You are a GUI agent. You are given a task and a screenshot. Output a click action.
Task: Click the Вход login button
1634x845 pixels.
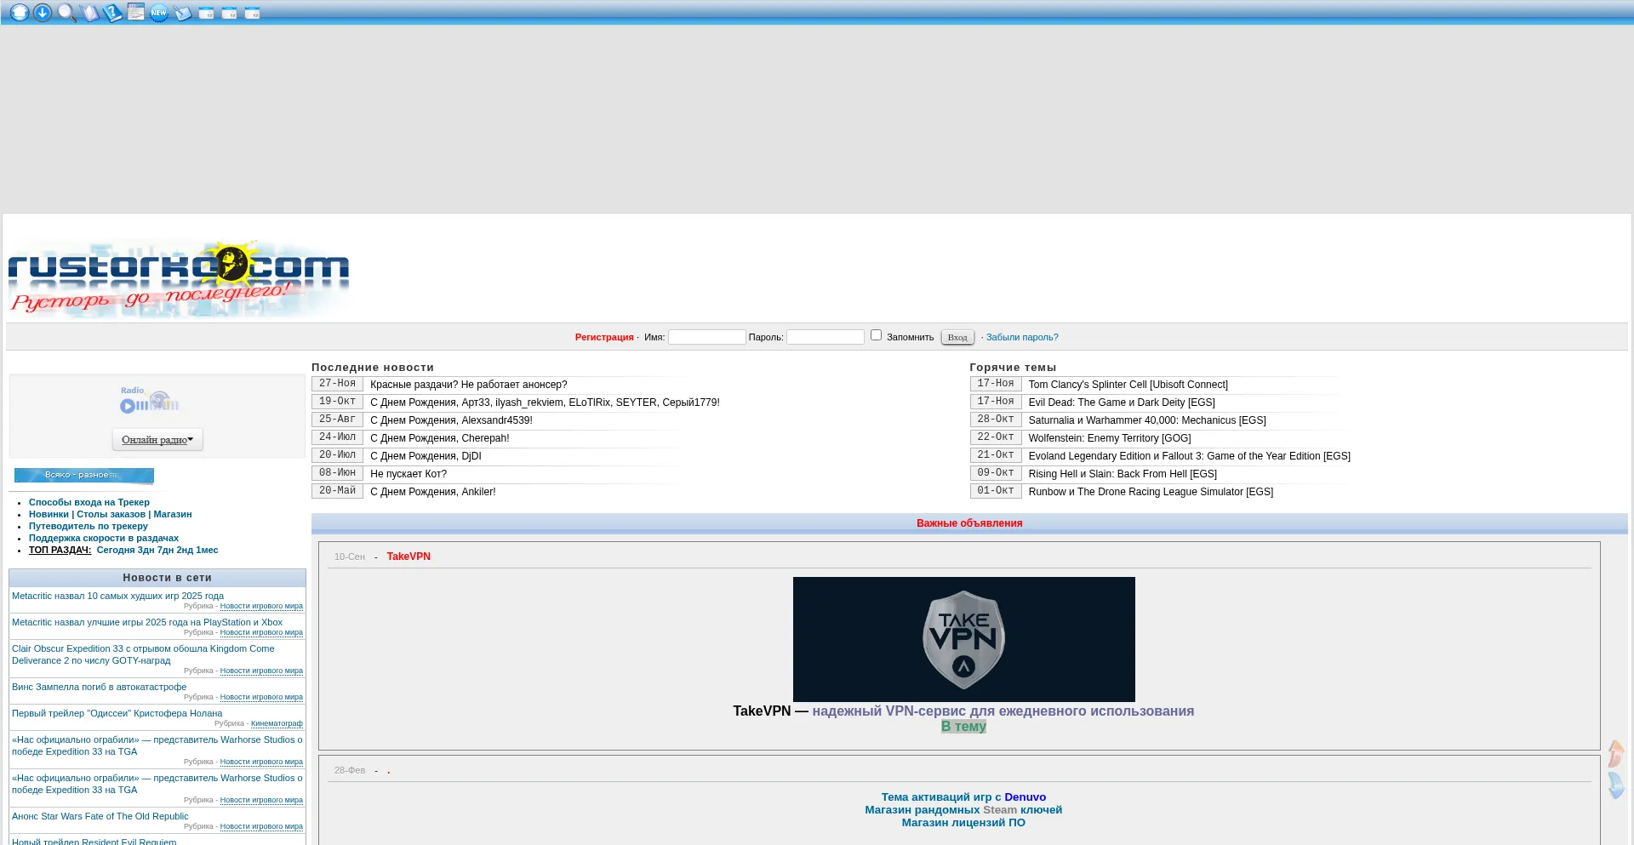click(x=957, y=338)
